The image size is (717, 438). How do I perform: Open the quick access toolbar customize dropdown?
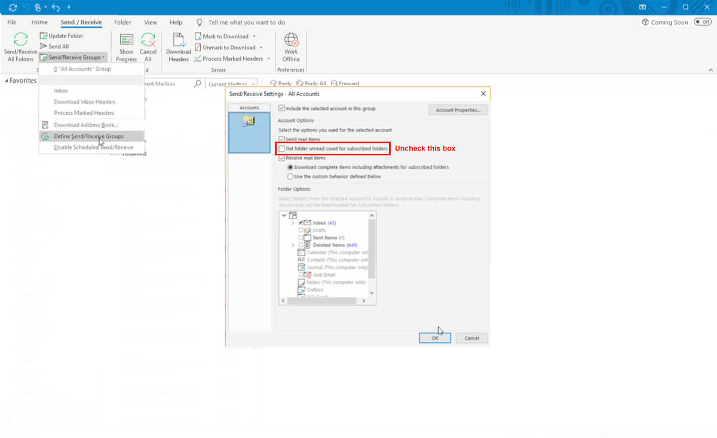68,8
